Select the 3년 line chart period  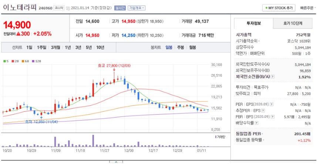78,47
